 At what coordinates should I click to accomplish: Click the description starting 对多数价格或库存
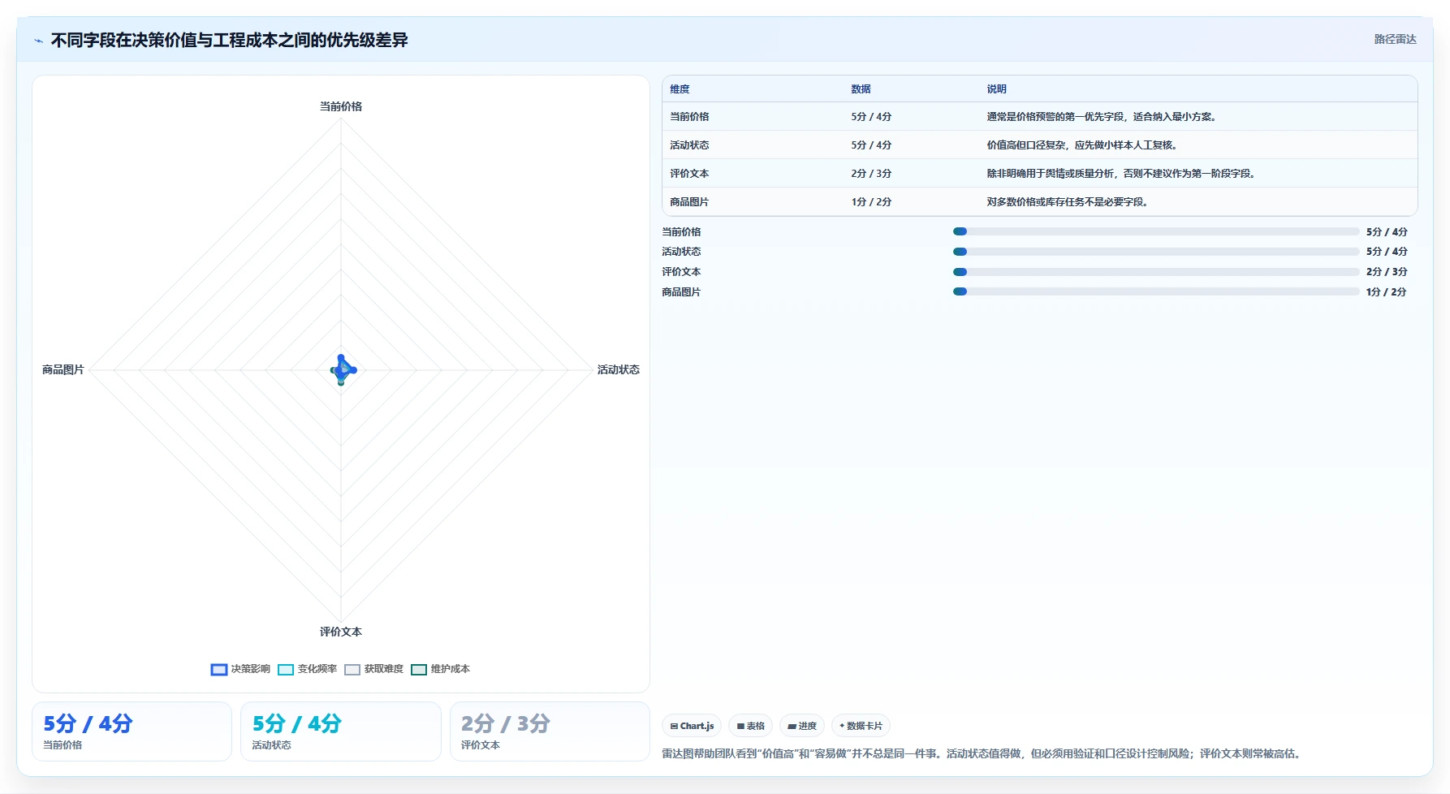click(1068, 202)
